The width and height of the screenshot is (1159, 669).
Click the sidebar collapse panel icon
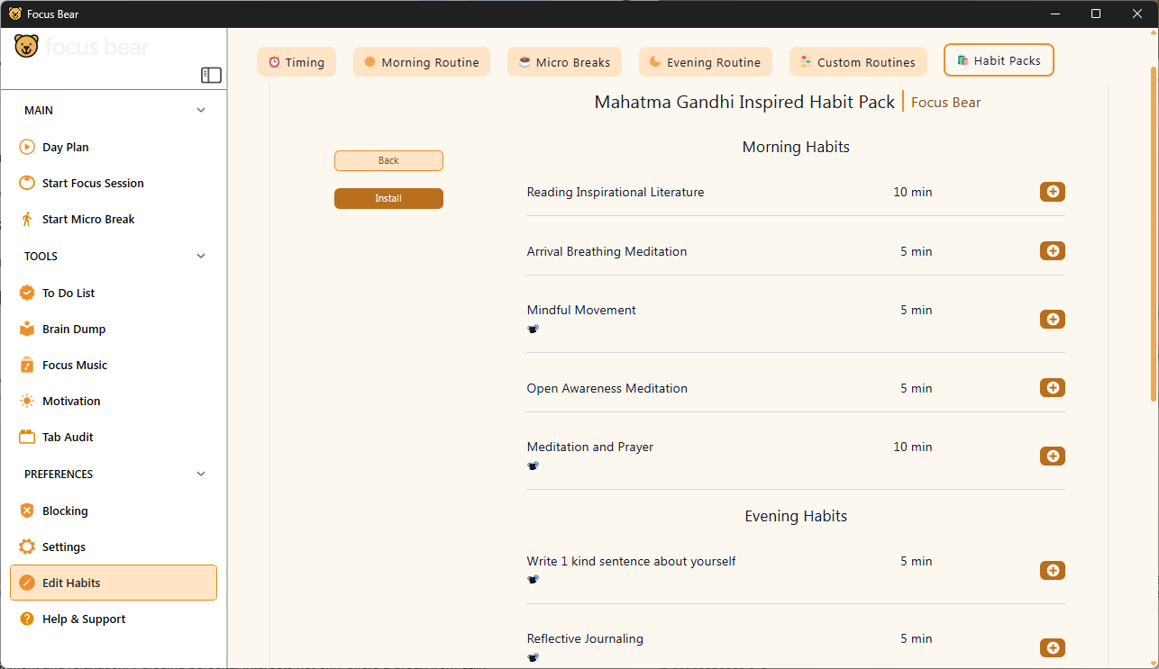211,75
